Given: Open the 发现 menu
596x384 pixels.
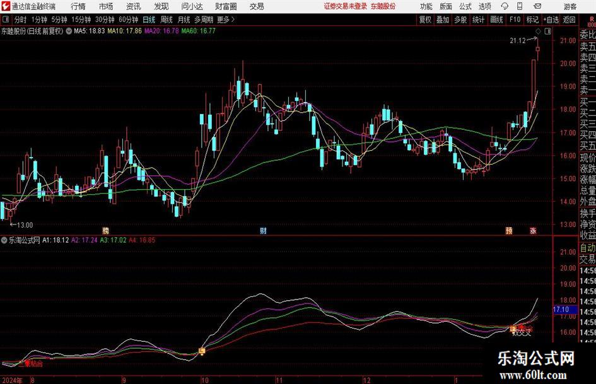Looking at the screenshot, I should coord(161,6).
